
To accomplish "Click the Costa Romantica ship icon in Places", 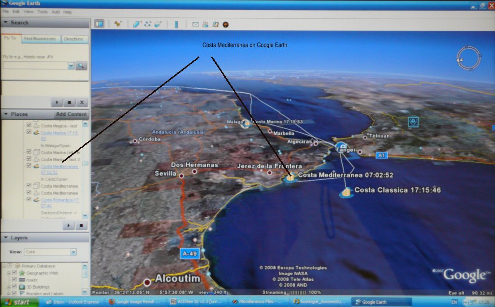I will pos(36,199).
